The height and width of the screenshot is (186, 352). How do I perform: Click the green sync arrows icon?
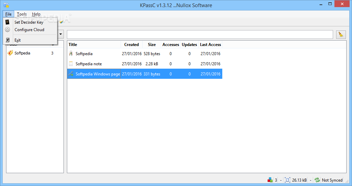[317, 180]
